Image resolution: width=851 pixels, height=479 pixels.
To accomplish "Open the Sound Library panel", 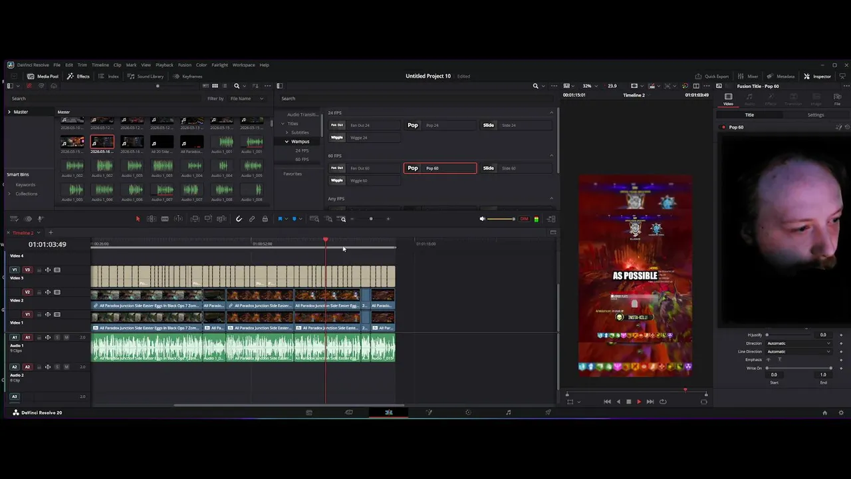I will (145, 77).
